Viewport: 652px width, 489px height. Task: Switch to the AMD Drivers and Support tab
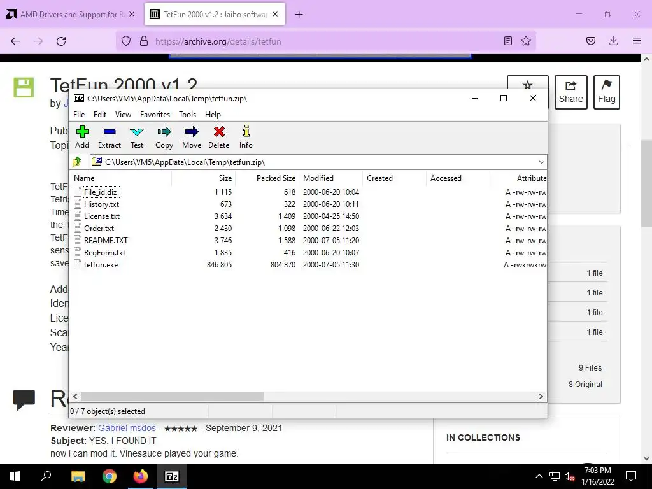pos(71,15)
